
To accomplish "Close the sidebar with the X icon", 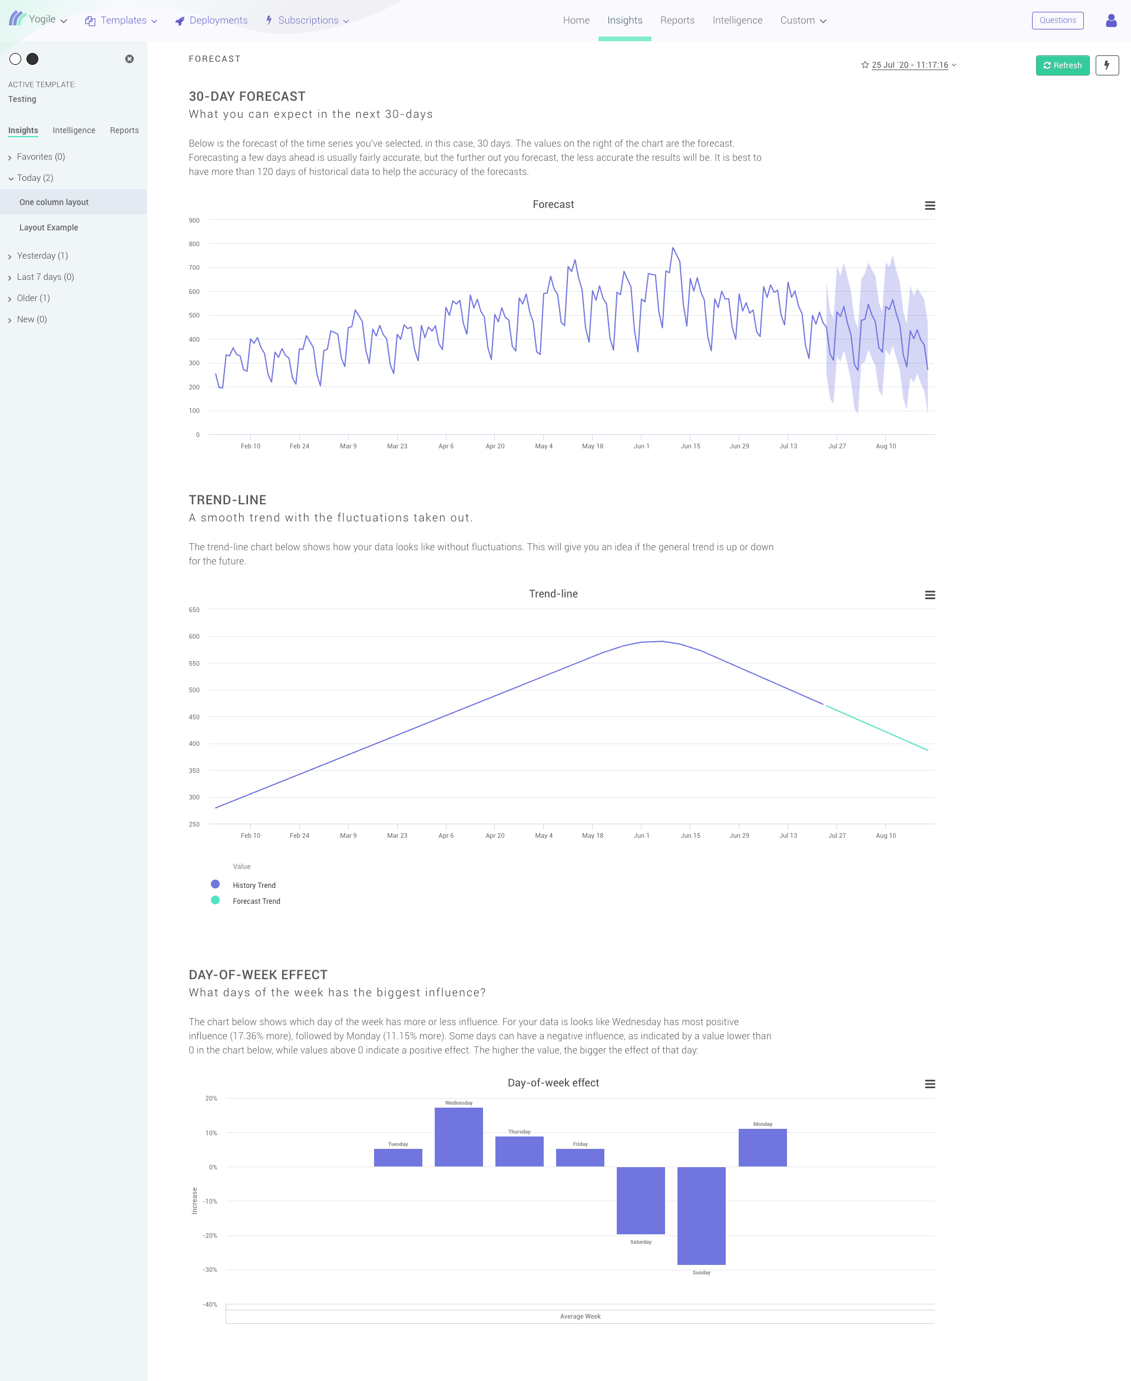I will pyautogui.click(x=130, y=59).
